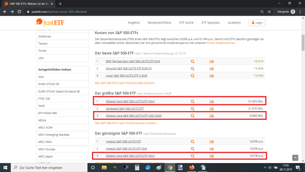Click the address bar URL

(x=59, y=12)
